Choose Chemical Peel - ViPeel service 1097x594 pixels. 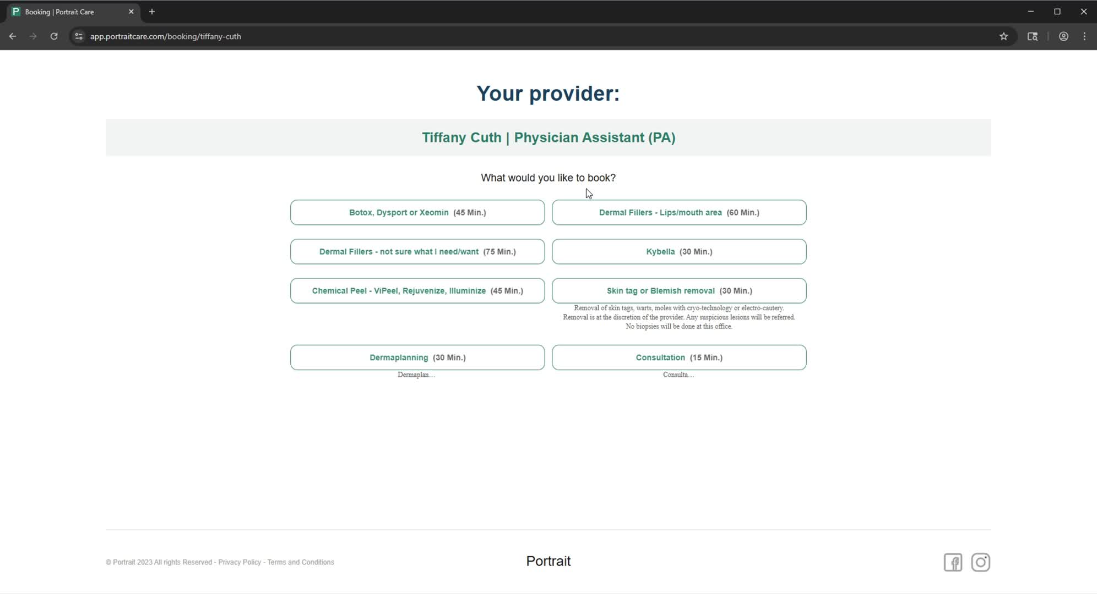tap(417, 290)
